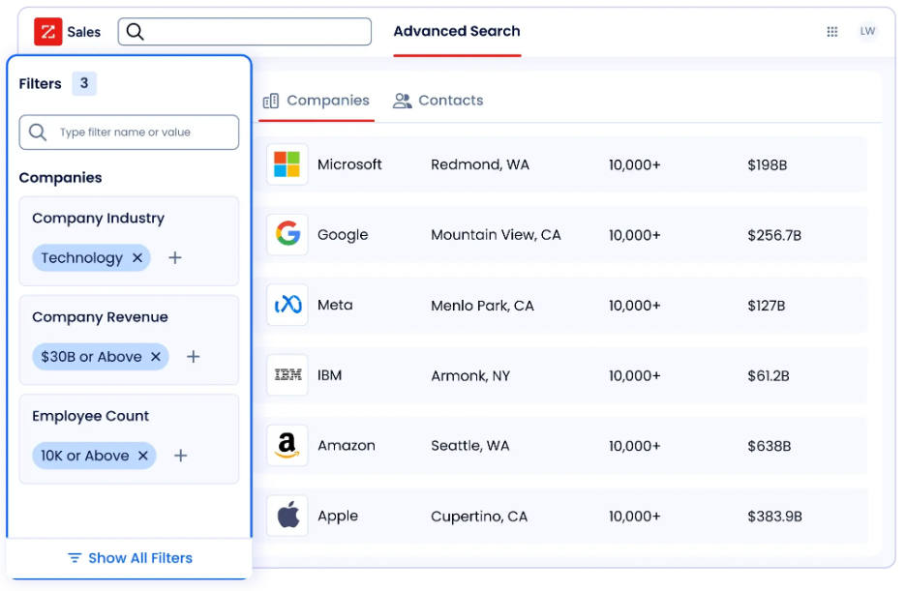Remove the 10K or Above employee filter
Image resolution: width=906 pixels, height=591 pixels.
(143, 456)
